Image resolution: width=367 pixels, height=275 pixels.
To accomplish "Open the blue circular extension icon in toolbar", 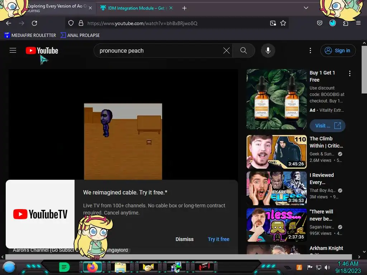I will pos(333,23).
